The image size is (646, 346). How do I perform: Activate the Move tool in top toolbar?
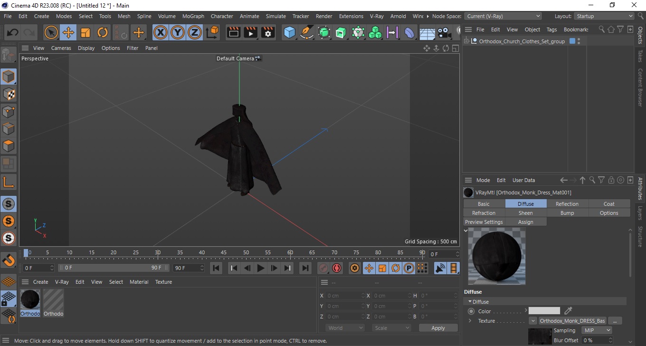[x=68, y=33]
